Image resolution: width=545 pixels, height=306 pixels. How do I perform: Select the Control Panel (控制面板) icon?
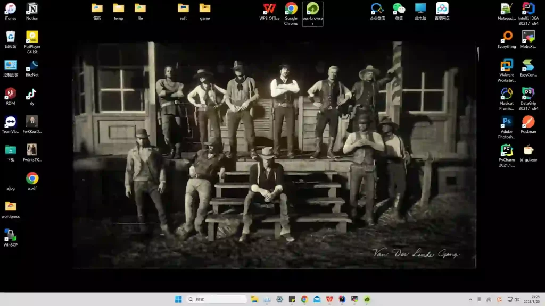pyautogui.click(x=11, y=68)
